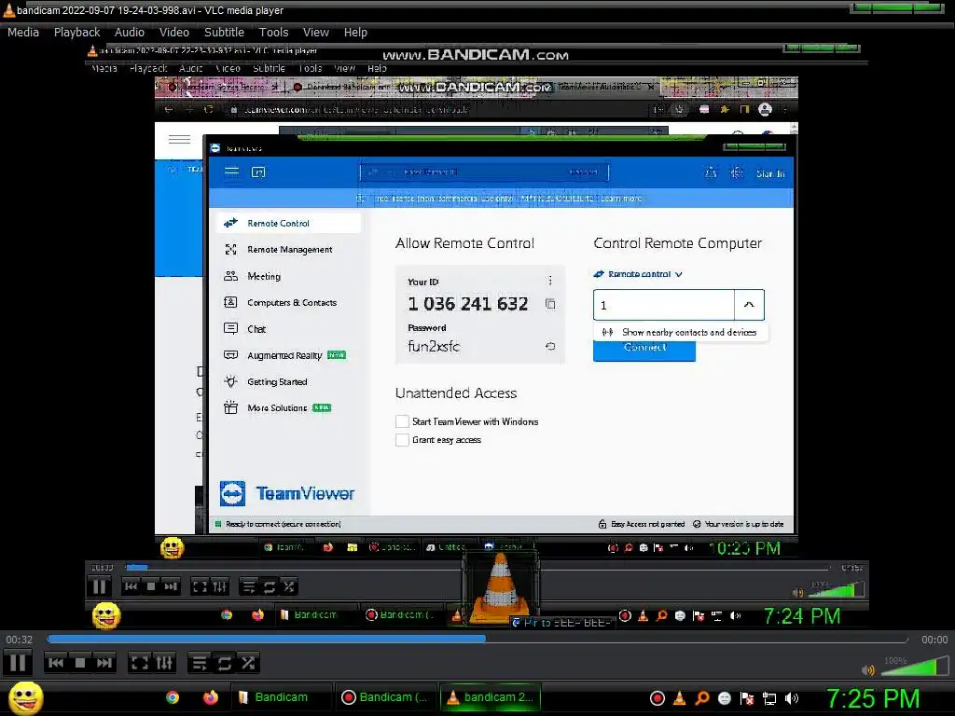Show extended settings in main VLC controls
The height and width of the screenshot is (716, 955).
(x=164, y=663)
